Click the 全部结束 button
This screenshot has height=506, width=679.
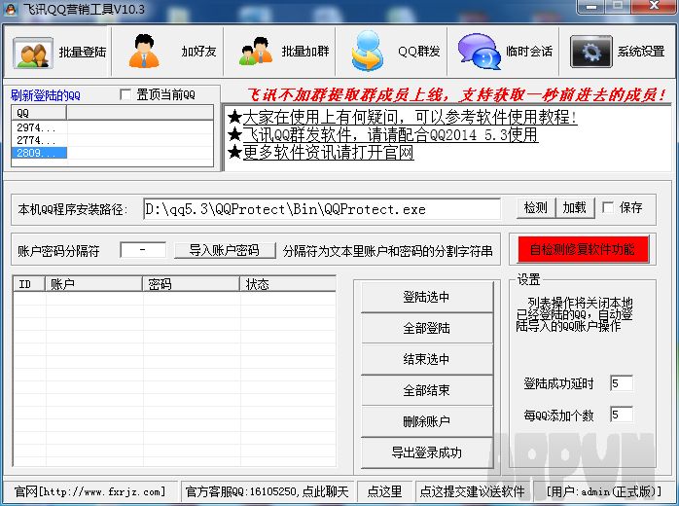[427, 390]
